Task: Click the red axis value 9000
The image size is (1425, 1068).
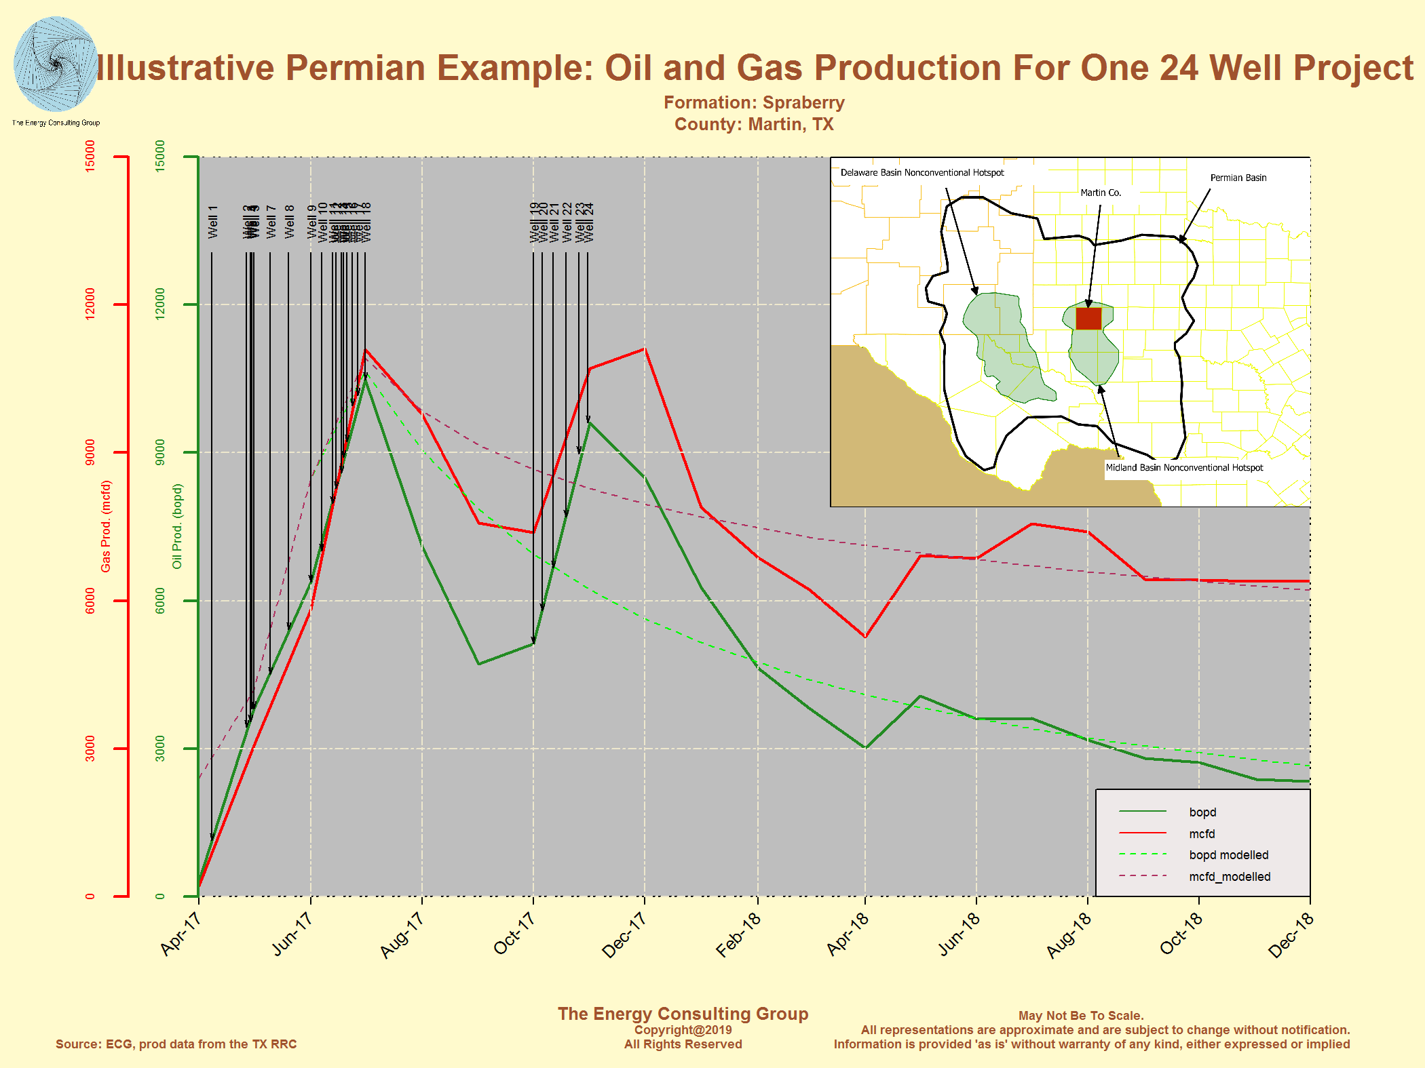Action: (x=90, y=452)
